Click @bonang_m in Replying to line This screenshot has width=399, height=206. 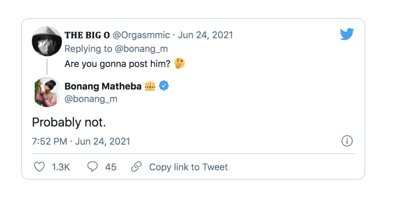click(141, 49)
